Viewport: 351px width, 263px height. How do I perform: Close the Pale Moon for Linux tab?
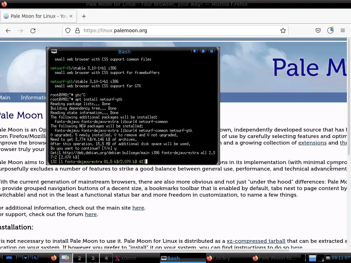point(71,16)
